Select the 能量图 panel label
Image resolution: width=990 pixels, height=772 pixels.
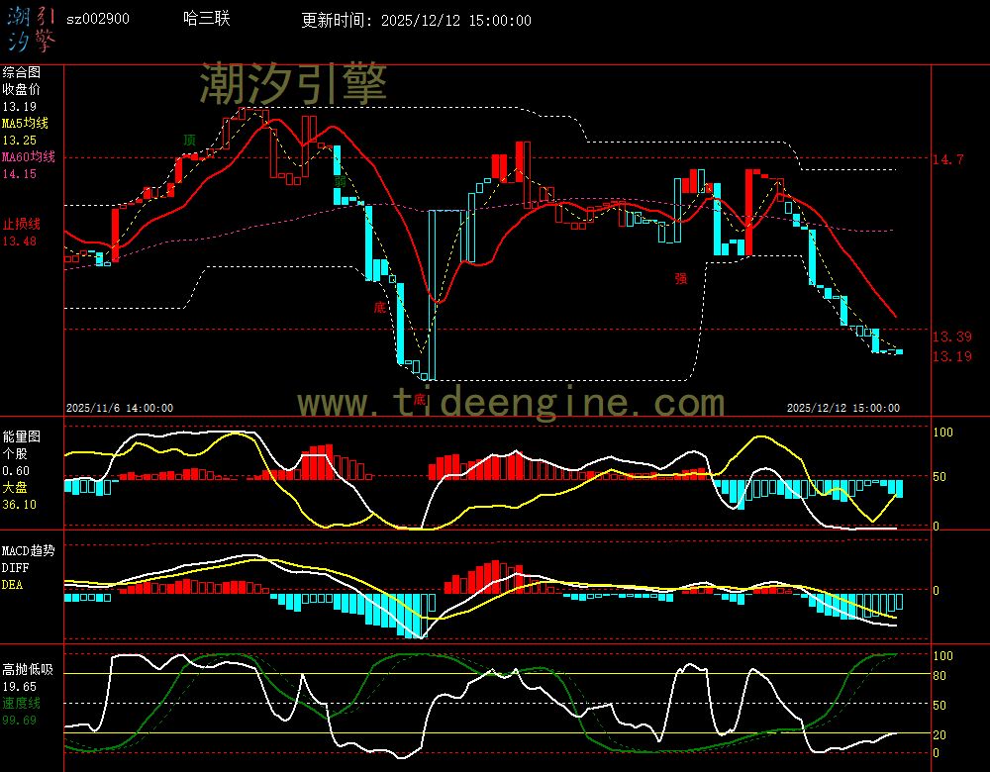(x=21, y=436)
